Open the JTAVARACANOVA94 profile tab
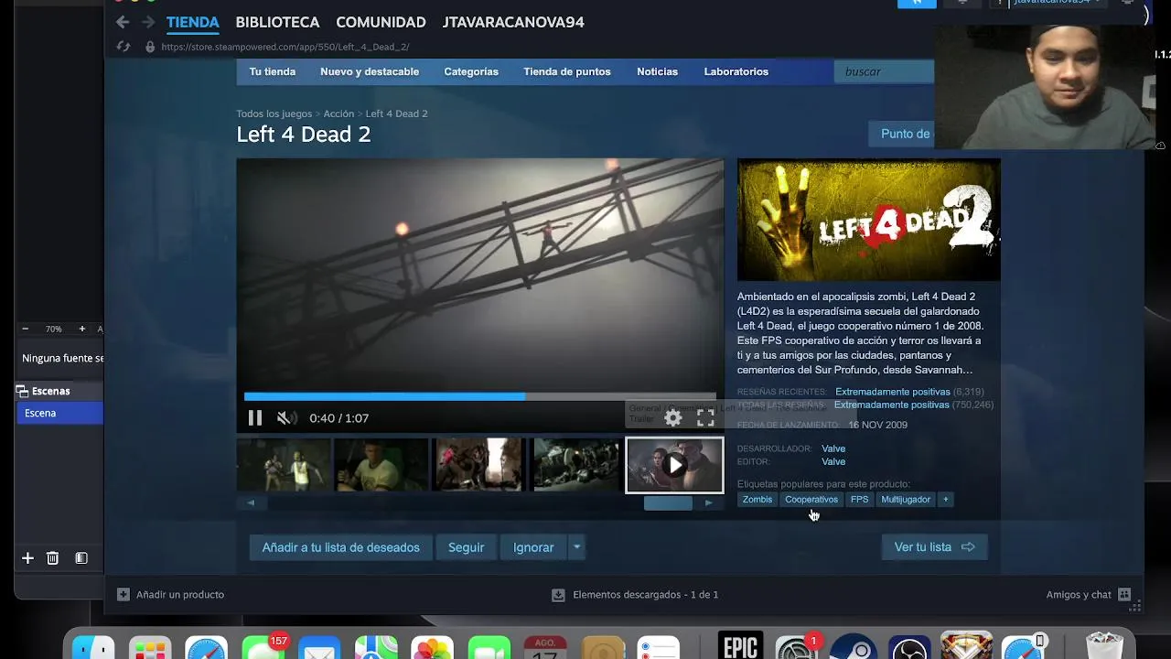The height and width of the screenshot is (659, 1171). 513,22
